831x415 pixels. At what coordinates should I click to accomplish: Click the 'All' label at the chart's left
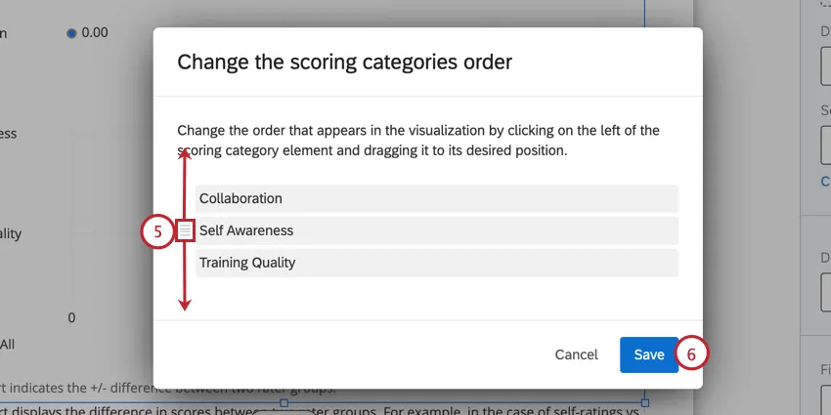coord(8,344)
